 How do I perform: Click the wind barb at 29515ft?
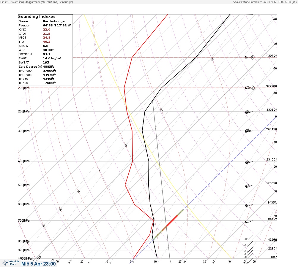[249, 131]
